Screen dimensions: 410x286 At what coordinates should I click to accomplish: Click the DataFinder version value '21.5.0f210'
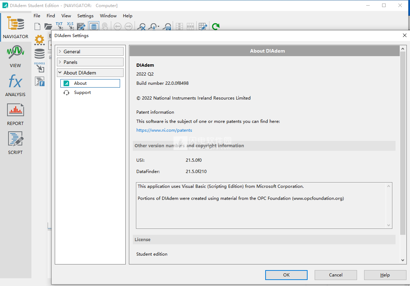pos(196,172)
